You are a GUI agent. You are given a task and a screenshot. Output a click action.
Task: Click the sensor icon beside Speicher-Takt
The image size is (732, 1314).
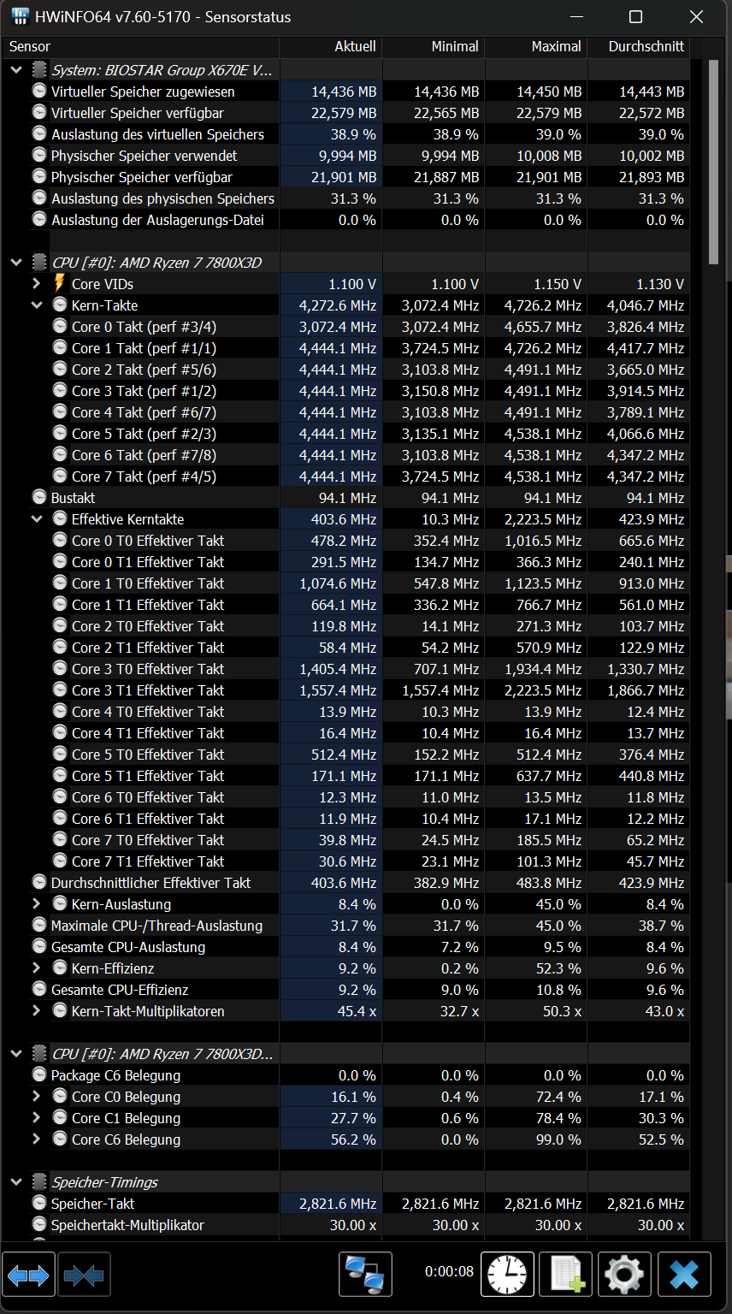pyautogui.click(x=39, y=1203)
